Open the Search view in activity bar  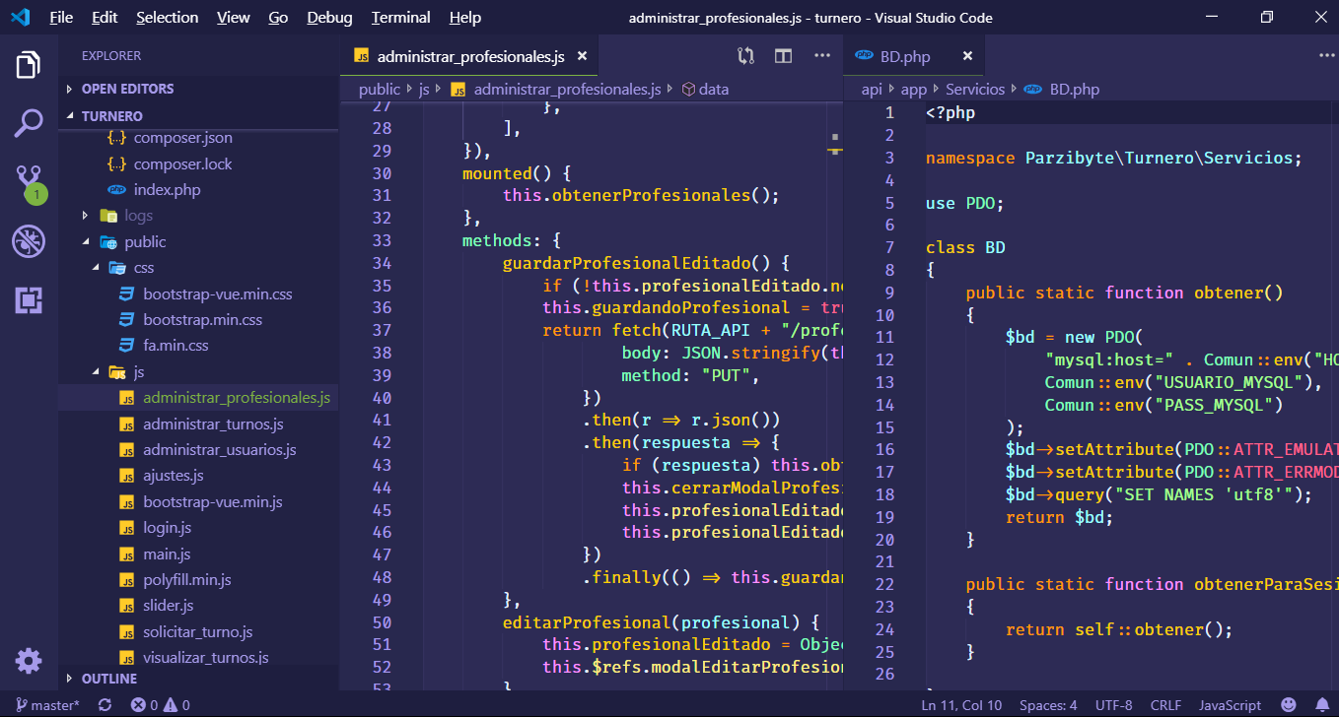(x=29, y=123)
